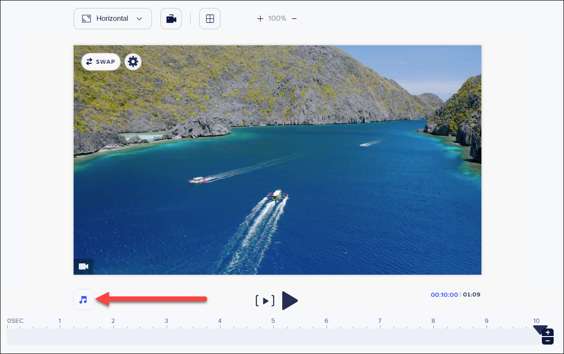The width and height of the screenshot is (564, 354).
Task: Click the video camera toolbar button
Action: [171, 19]
